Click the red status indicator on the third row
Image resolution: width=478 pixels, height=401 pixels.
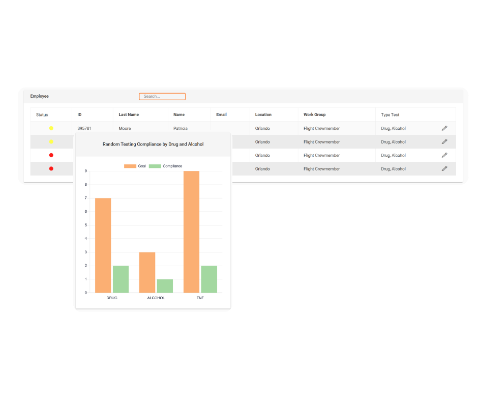(x=51, y=155)
